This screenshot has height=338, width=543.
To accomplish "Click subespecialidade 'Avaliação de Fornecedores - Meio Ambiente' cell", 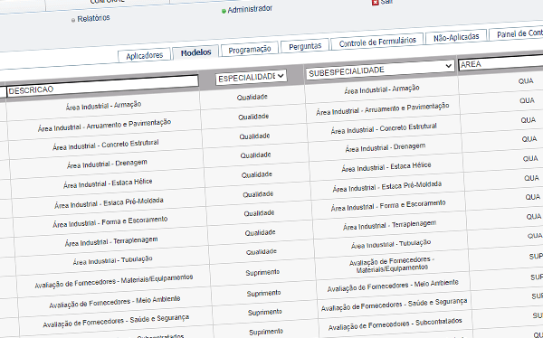I will 393,286.
